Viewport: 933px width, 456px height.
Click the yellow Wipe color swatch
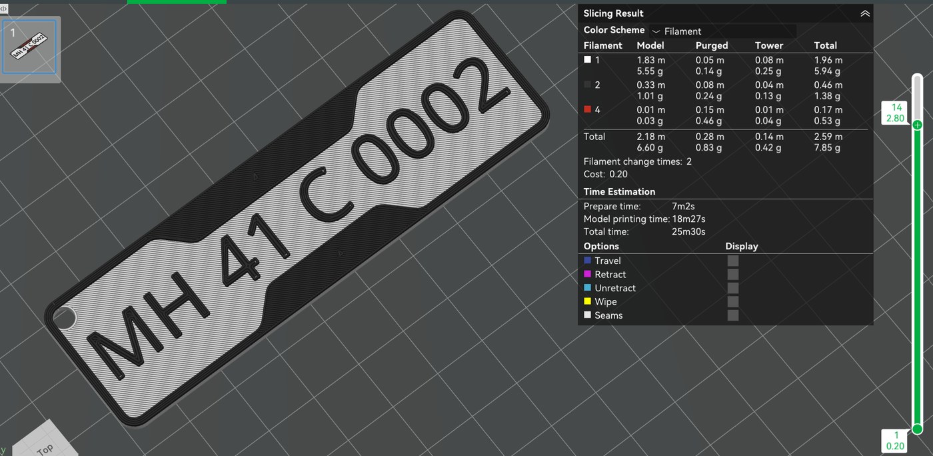(x=587, y=301)
